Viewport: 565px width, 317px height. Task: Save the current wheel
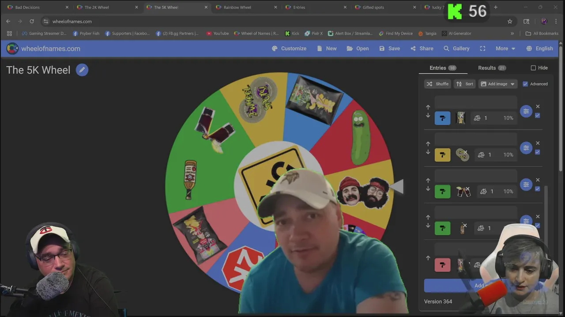(389, 48)
